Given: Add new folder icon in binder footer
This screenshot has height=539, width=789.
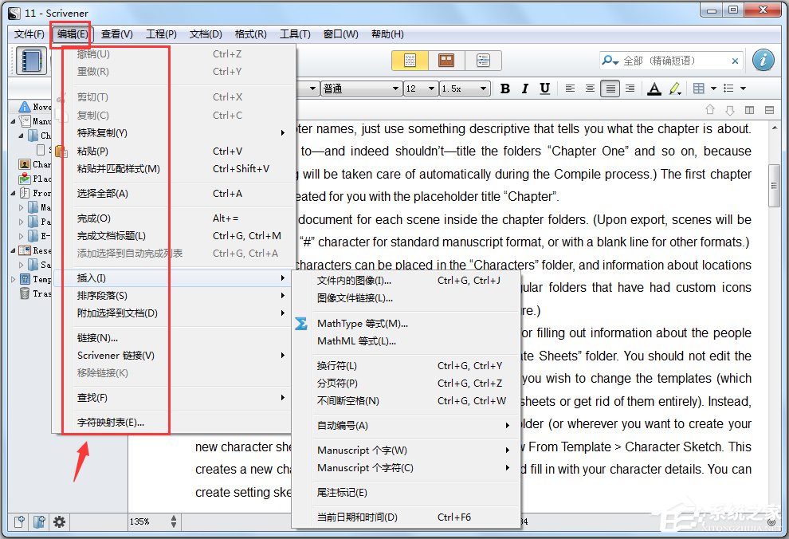Looking at the screenshot, I should point(39,522).
